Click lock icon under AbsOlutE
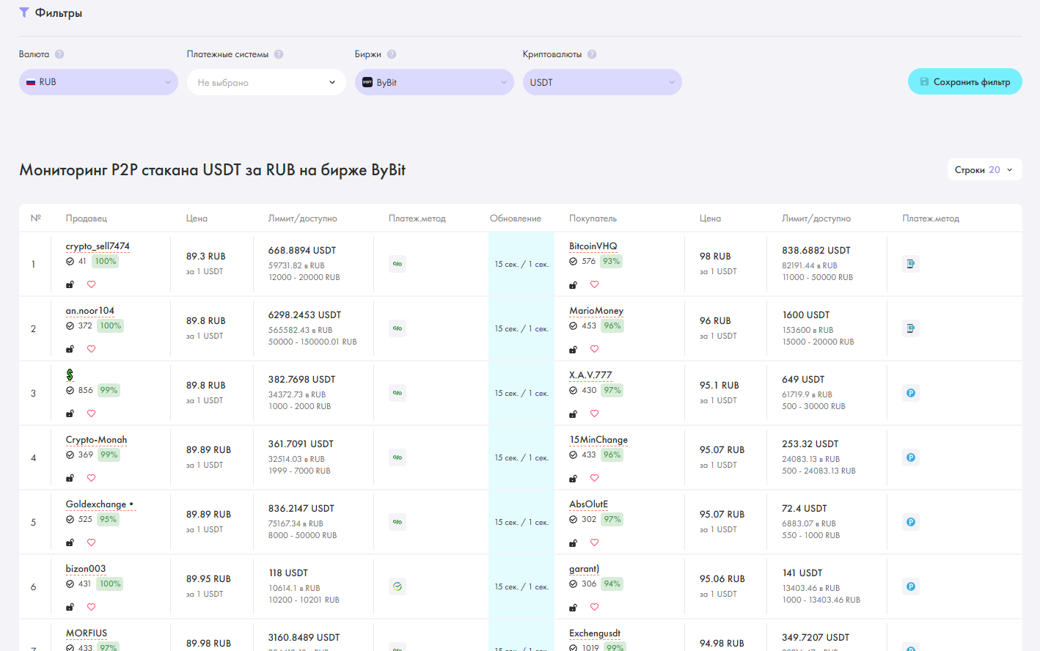This screenshot has width=1040, height=651. tap(573, 542)
